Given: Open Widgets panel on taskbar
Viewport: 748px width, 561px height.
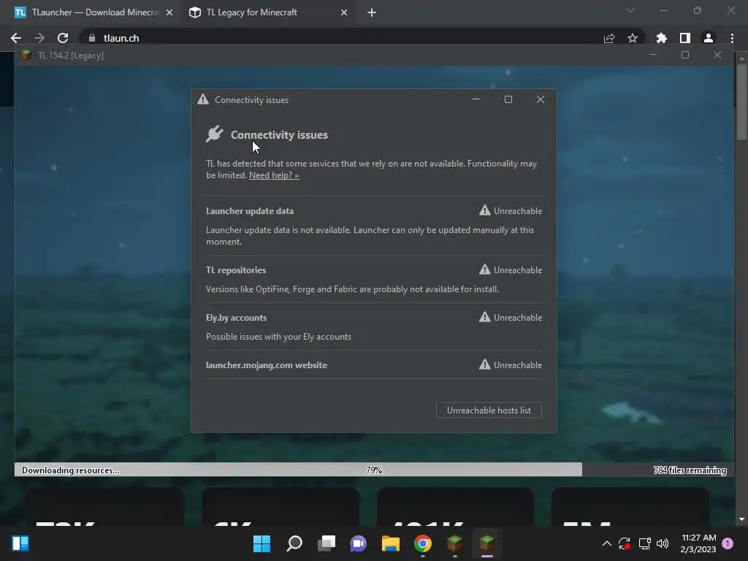Looking at the screenshot, I should click(20, 543).
